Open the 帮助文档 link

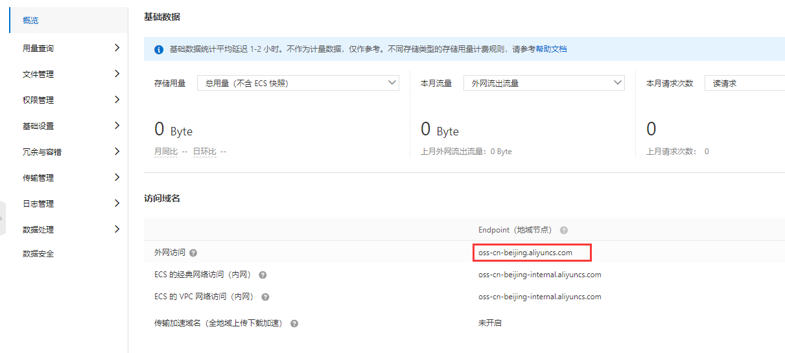(x=551, y=49)
